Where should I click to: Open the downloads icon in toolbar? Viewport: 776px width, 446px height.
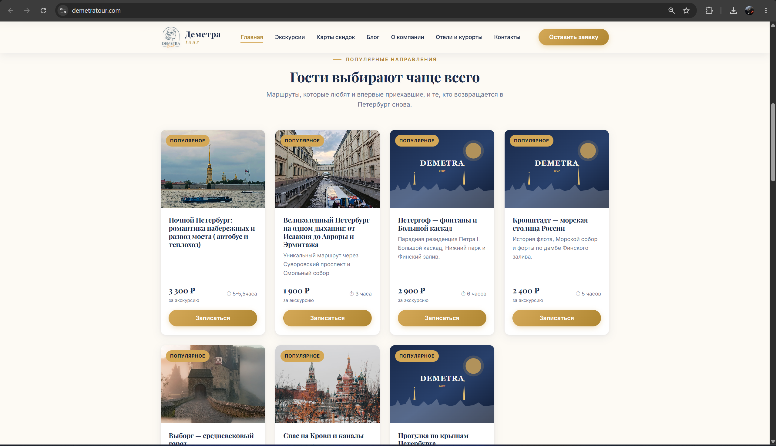(x=733, y=11)
